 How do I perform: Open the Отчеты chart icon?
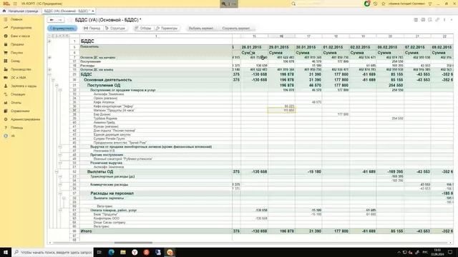click(6, 103)
